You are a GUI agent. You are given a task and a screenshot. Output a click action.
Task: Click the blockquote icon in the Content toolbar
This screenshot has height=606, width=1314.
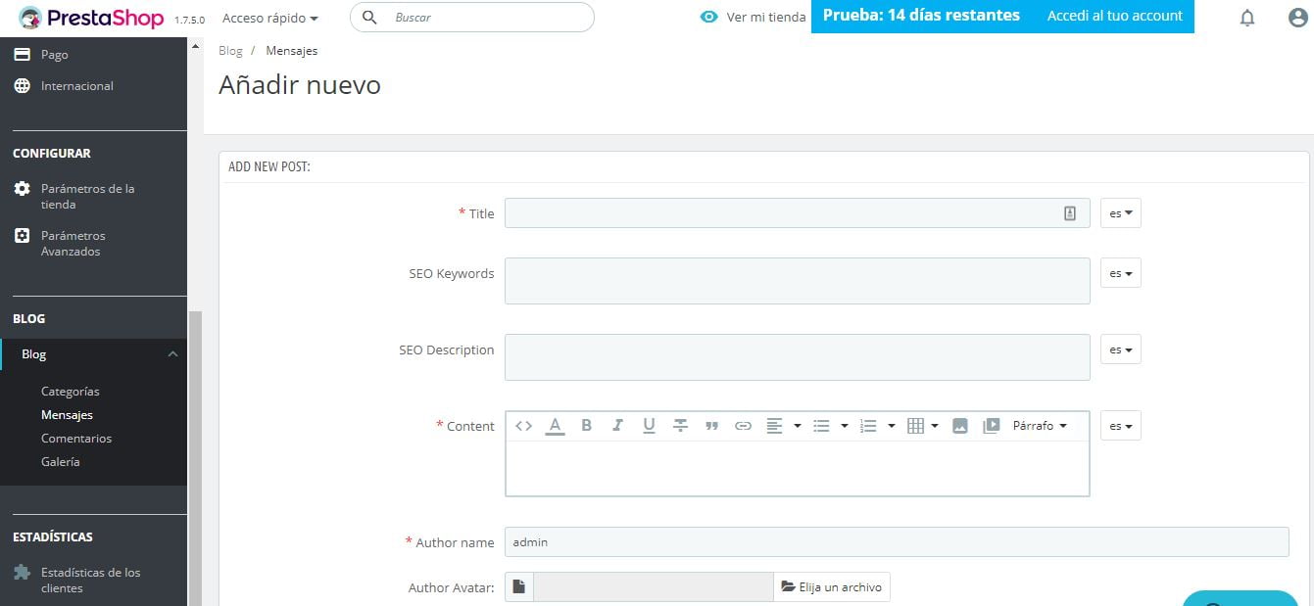(711, 425)
